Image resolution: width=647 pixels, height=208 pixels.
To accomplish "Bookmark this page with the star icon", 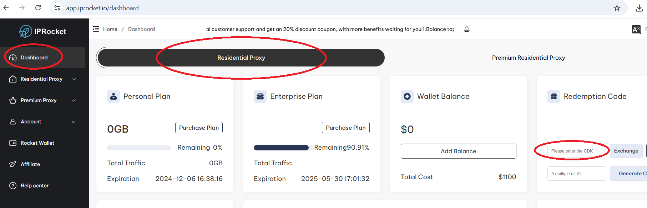I will (x=617, y=8).
